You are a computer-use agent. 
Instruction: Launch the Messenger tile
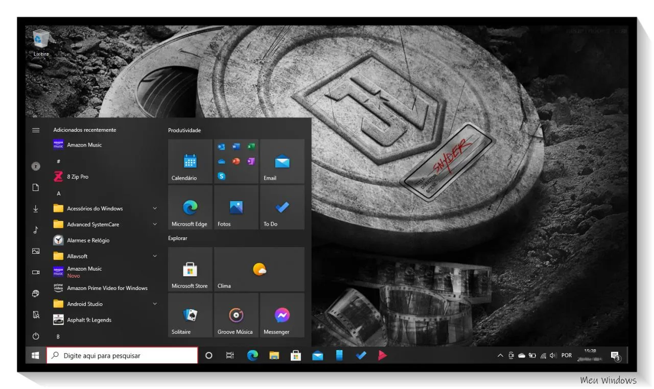point(282,315)
